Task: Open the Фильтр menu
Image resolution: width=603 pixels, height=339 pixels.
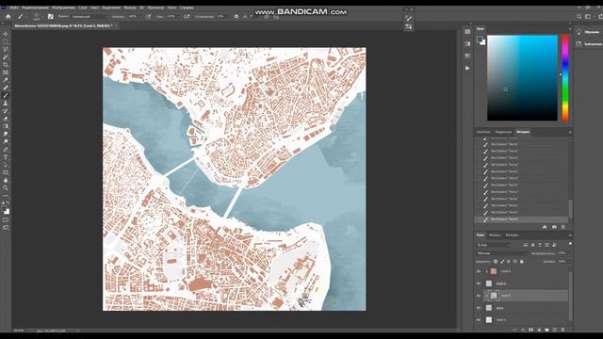Action: 130,8
